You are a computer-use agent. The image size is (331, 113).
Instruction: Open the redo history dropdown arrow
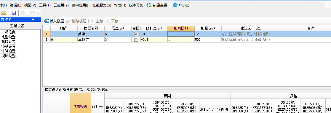pyautogui.click(x=38, y=13)
